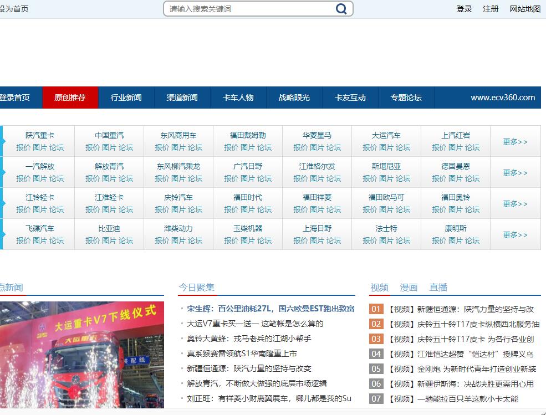Click the search keyword input field
The image size is (546, 415).
249,9
